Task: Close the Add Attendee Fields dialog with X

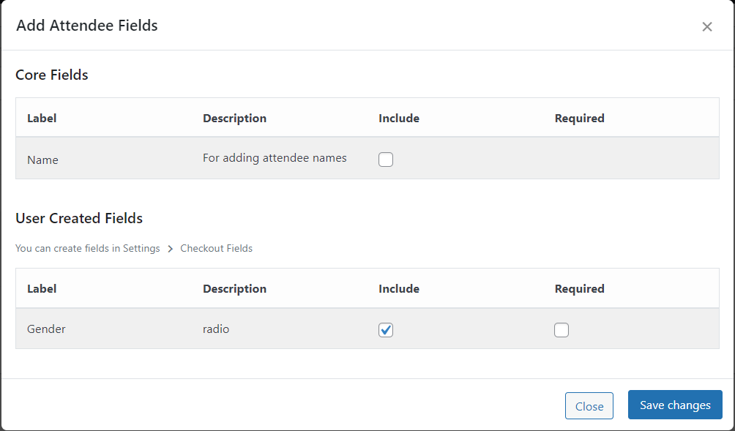Action: [706, 27]
